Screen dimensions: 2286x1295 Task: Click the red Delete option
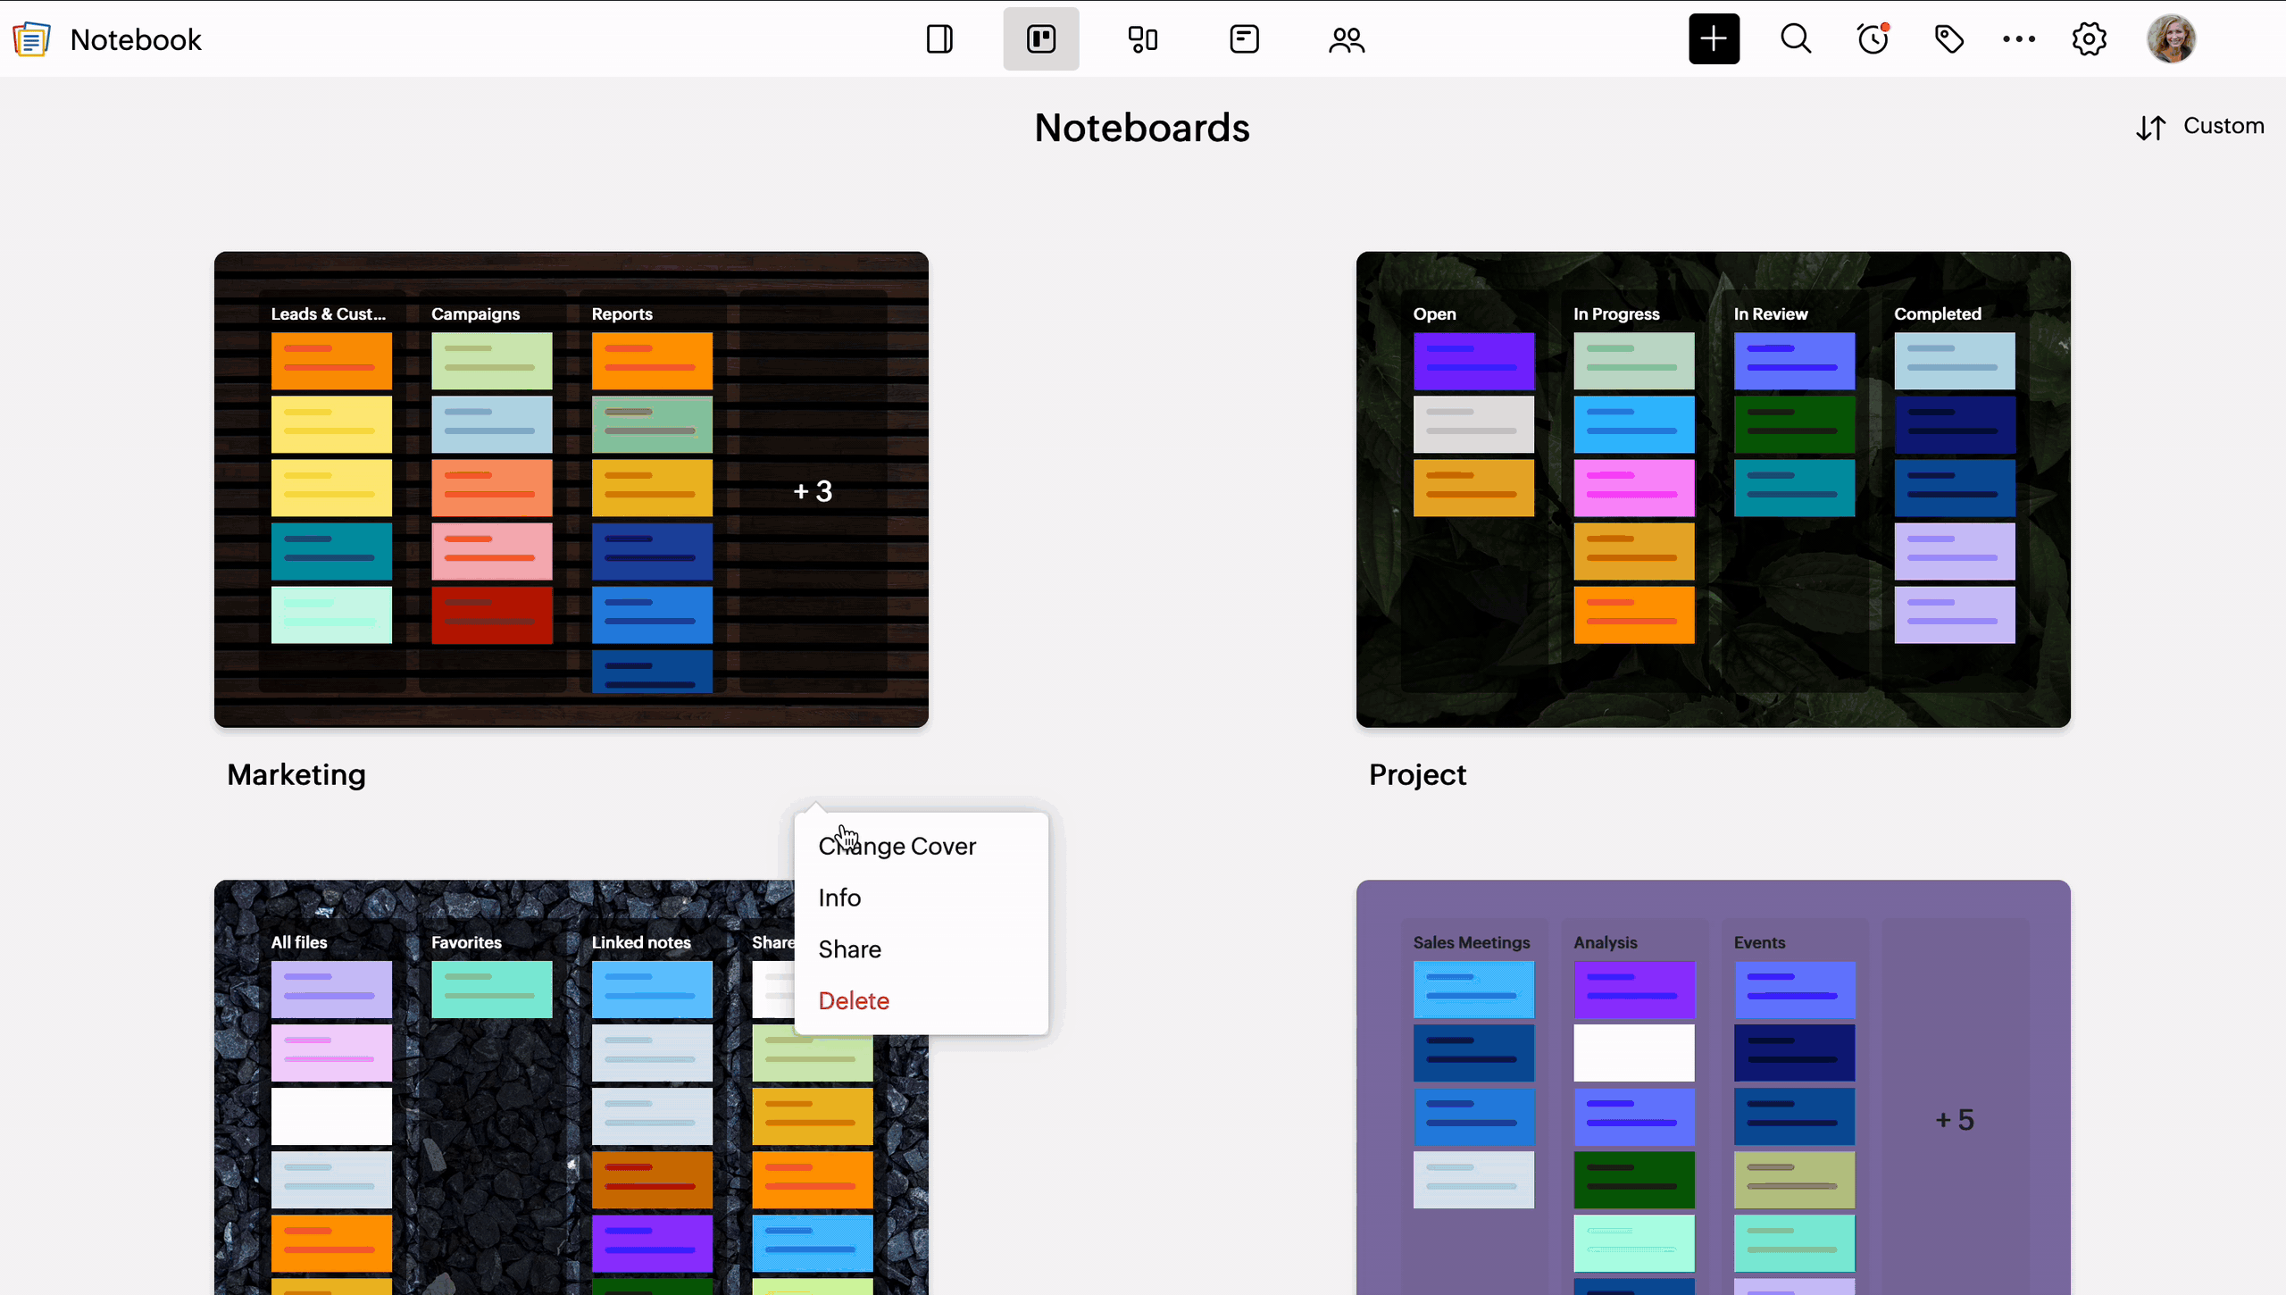point(853,1001)
